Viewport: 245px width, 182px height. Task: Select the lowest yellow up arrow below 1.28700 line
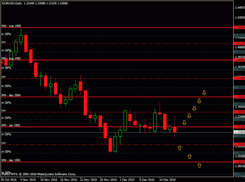click(199, 166)
